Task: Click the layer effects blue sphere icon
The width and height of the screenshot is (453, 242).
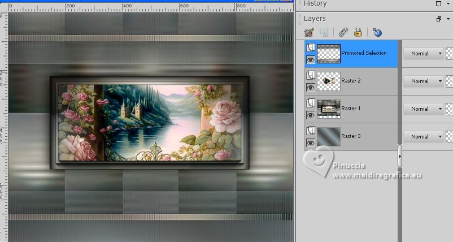Action: [x=377, y=32]
